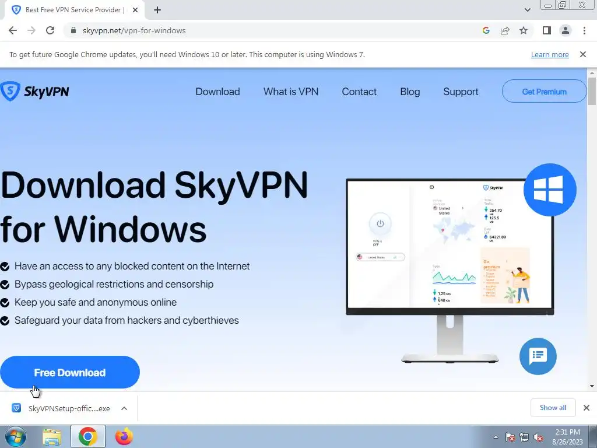The image size is (597, 448).
Task: Click Show all downloads
Action: (553, 408)
